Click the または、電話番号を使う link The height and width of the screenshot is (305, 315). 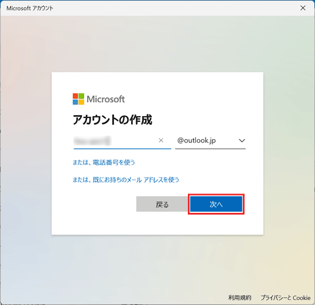tap(104, 163)
